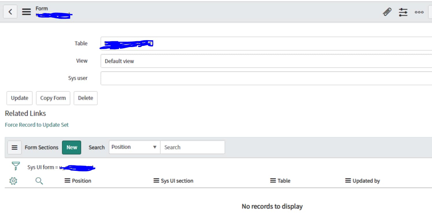Screen dimensions: 432x224
Task: Open the Form context hamburger menu
Action: pos(26,12)
